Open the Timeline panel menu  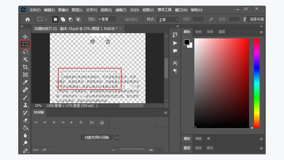(166, 113)
